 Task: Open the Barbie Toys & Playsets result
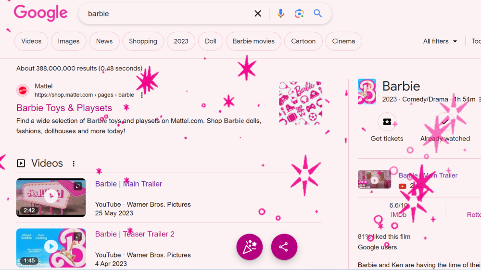(64, 108)
